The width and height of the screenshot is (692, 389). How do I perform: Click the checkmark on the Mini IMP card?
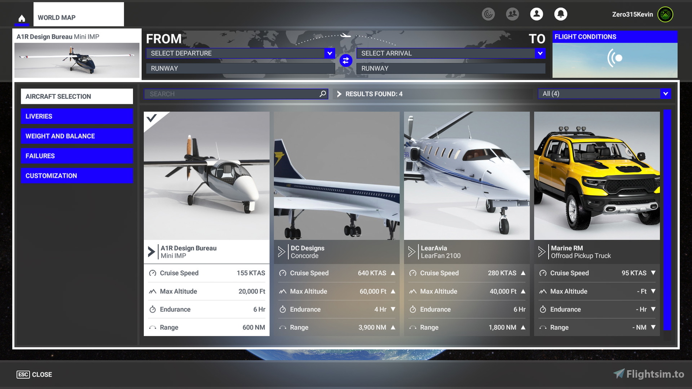[151, 118]
